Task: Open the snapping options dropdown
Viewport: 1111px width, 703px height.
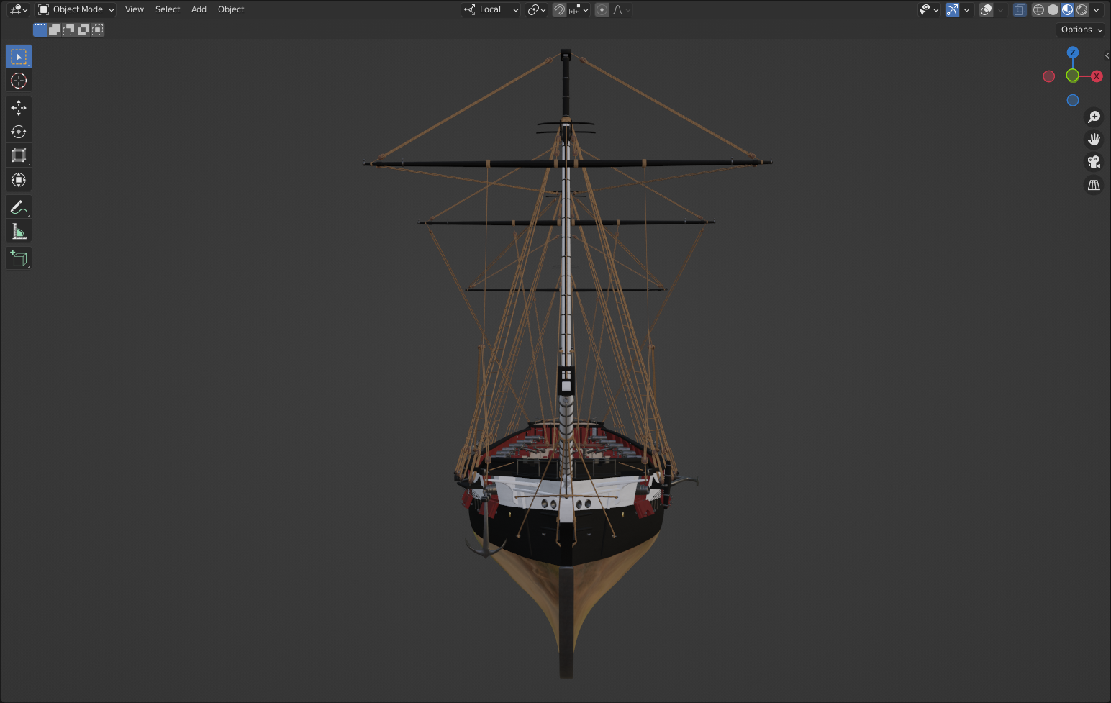Action: (579, 9)
